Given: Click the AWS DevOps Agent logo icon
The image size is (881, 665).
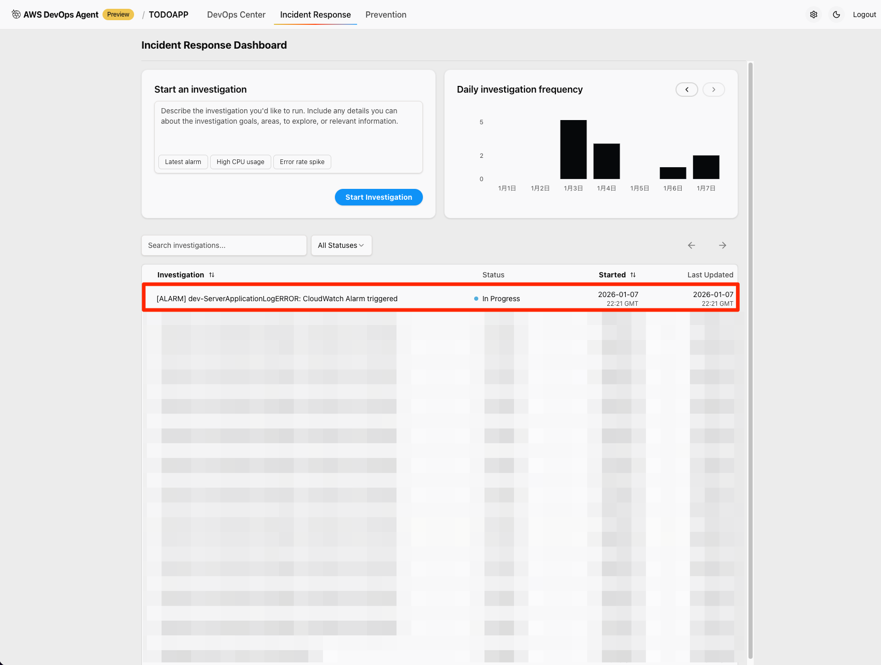Looking at the screenshot, I should 16,14.
